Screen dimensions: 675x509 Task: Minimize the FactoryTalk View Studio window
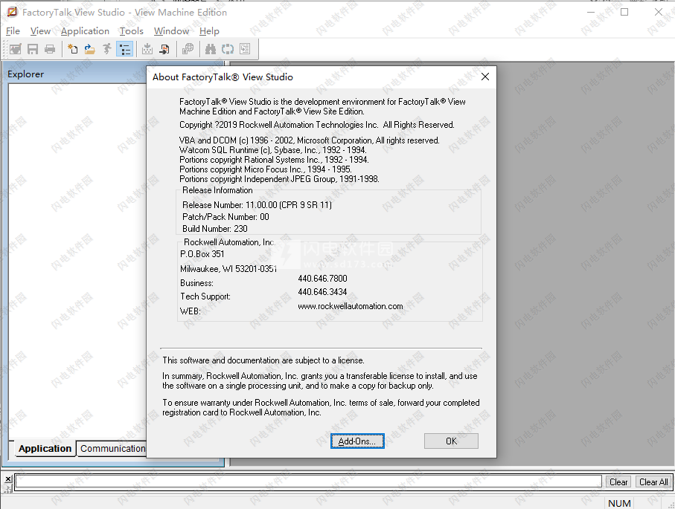point(591,12)
